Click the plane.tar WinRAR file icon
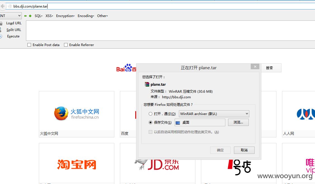Image resolution: width=315 pixels, height=184 pixels. (147, 84)
